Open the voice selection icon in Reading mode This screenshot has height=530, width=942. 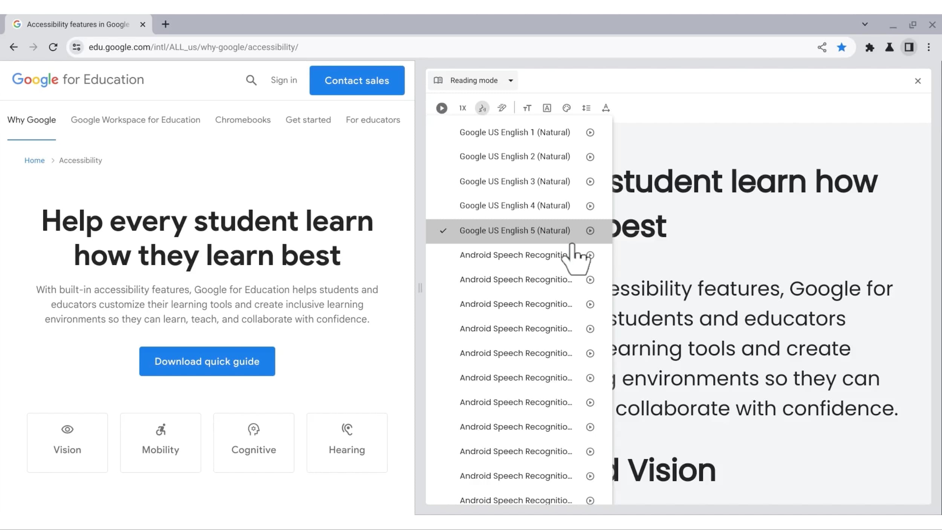(482, 108)
